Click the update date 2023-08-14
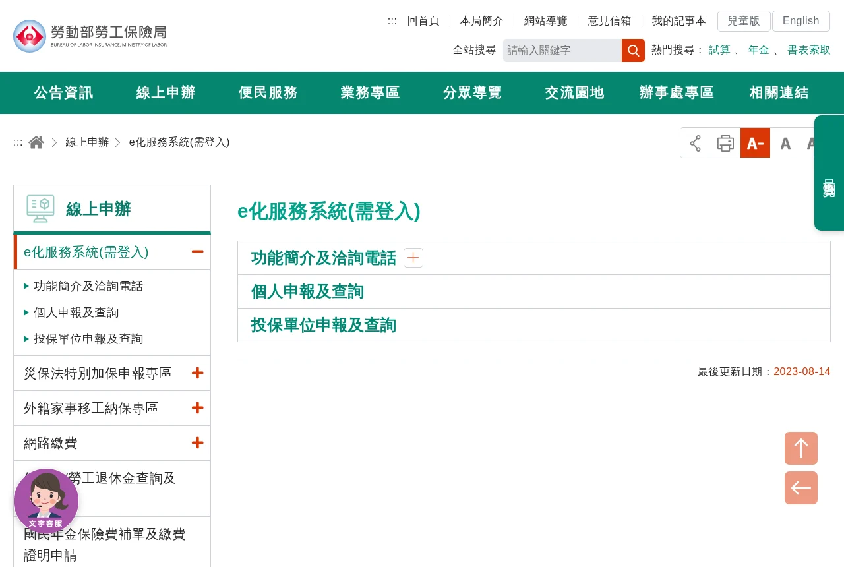 [x=802, y=372]
